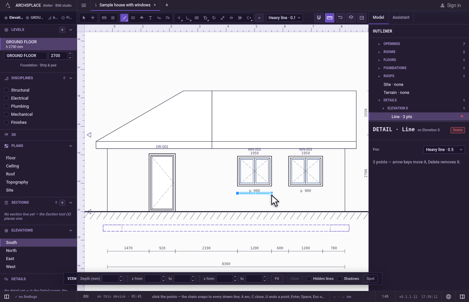
Task: Collapse the Disciplines section
Action: (71, 78)
